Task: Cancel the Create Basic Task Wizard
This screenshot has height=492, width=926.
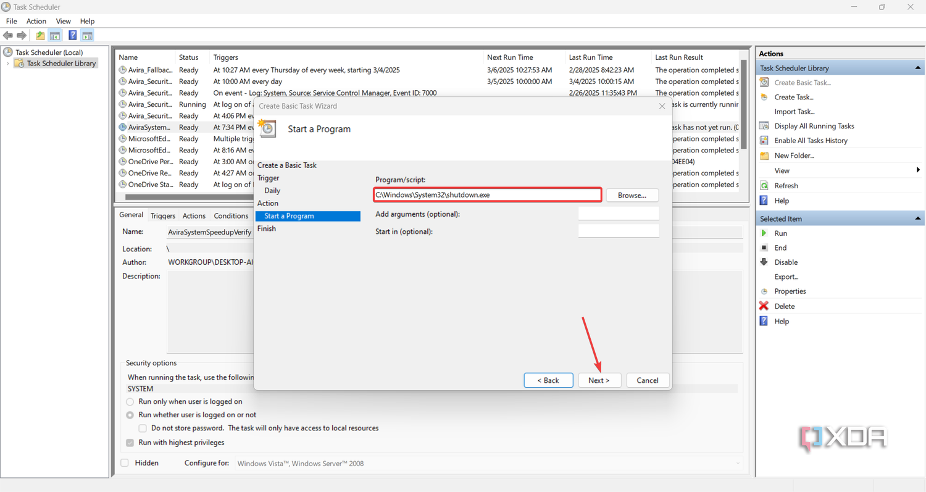Action: point(647,380)
